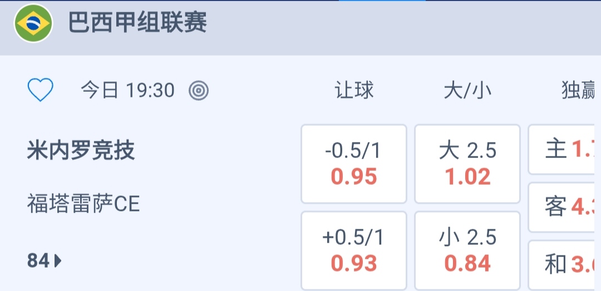Favorite this match with the heart icon
This screenshot has height=291, width=601.
41,90
